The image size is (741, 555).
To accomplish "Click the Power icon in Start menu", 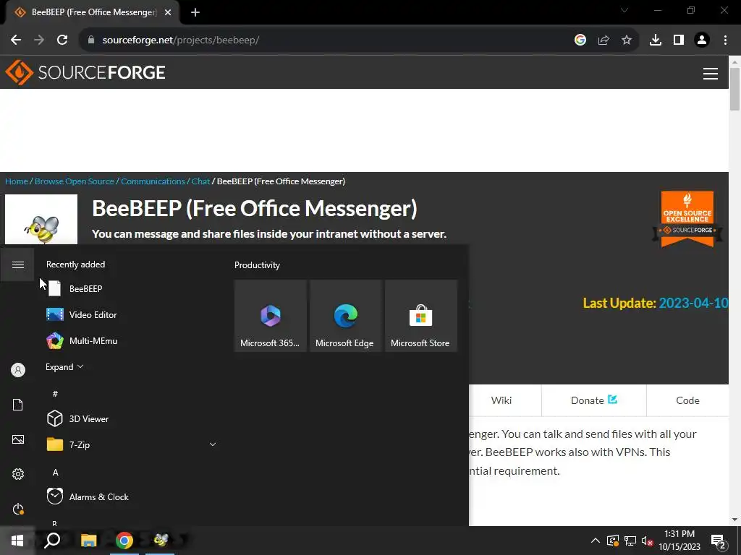I will pyautogui.click(x=18, y=509).
